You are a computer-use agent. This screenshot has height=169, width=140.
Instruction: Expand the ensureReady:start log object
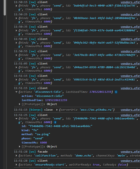click(x=16, y=165)
